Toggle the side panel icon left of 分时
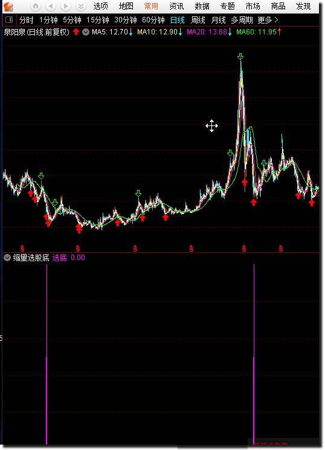This screenshot has height=450, width=325. click(x=9, y=20)
